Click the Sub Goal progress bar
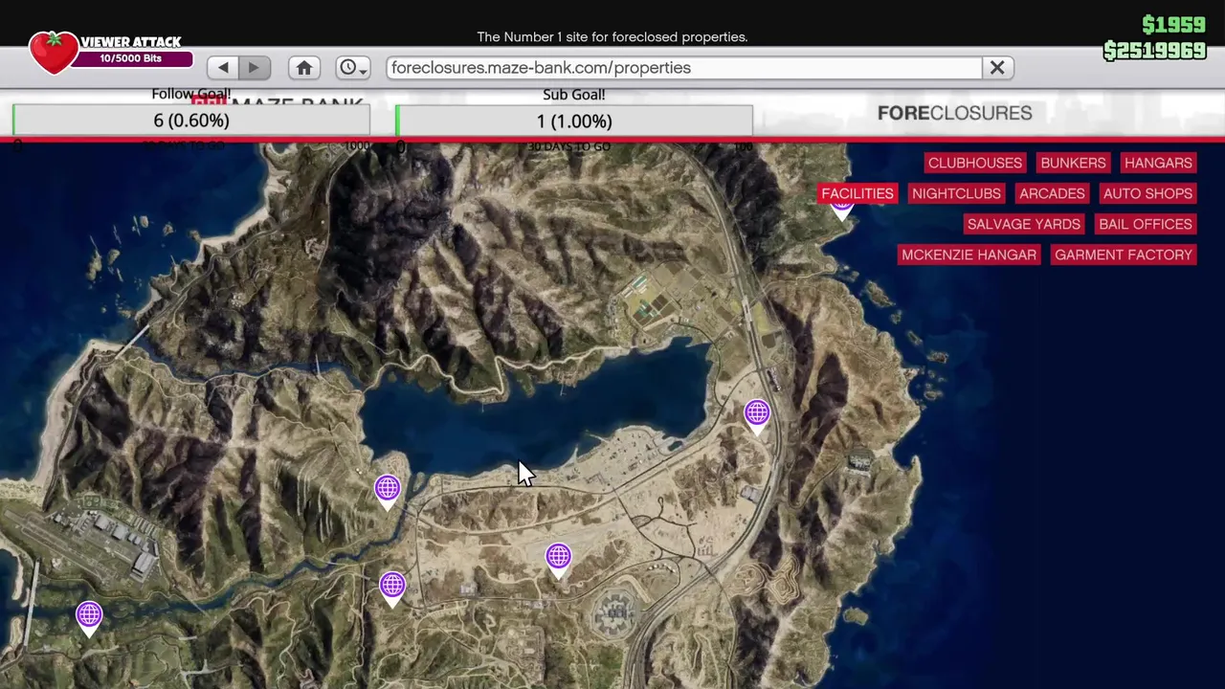 coord(574,121)
